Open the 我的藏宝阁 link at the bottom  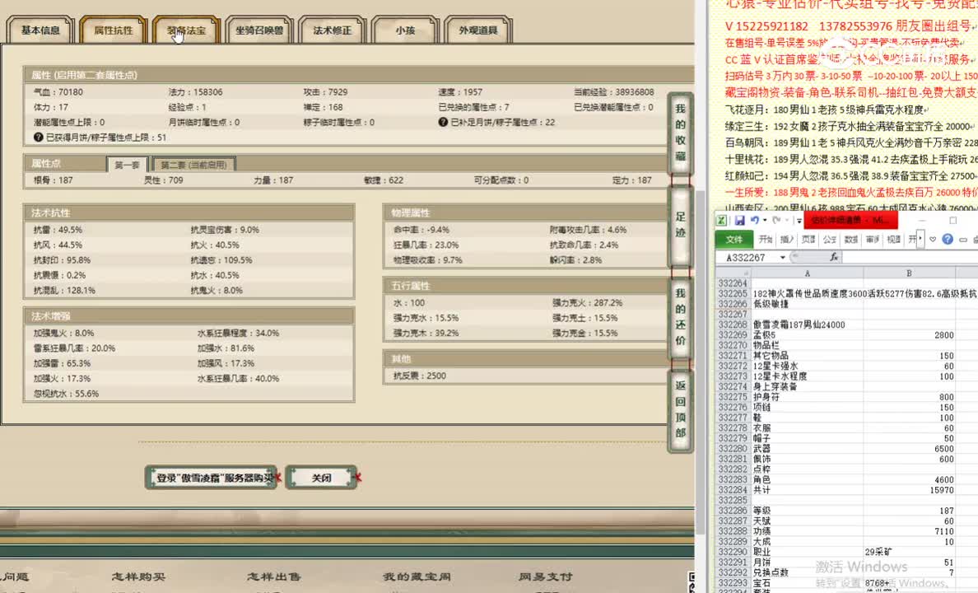[x=419, y=577]
